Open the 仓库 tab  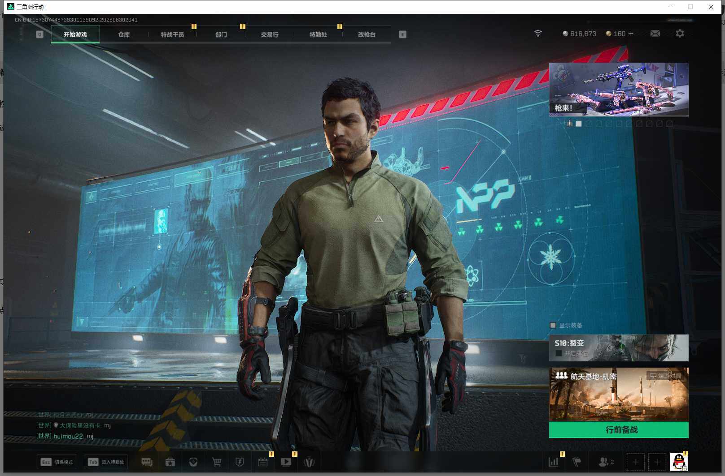(x=124, y=34)
